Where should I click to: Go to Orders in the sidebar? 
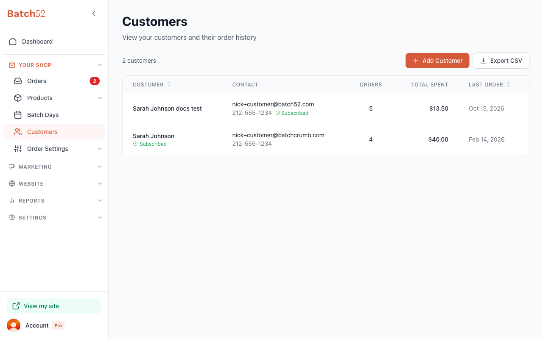pyautogui.click(x=54, y=81)
